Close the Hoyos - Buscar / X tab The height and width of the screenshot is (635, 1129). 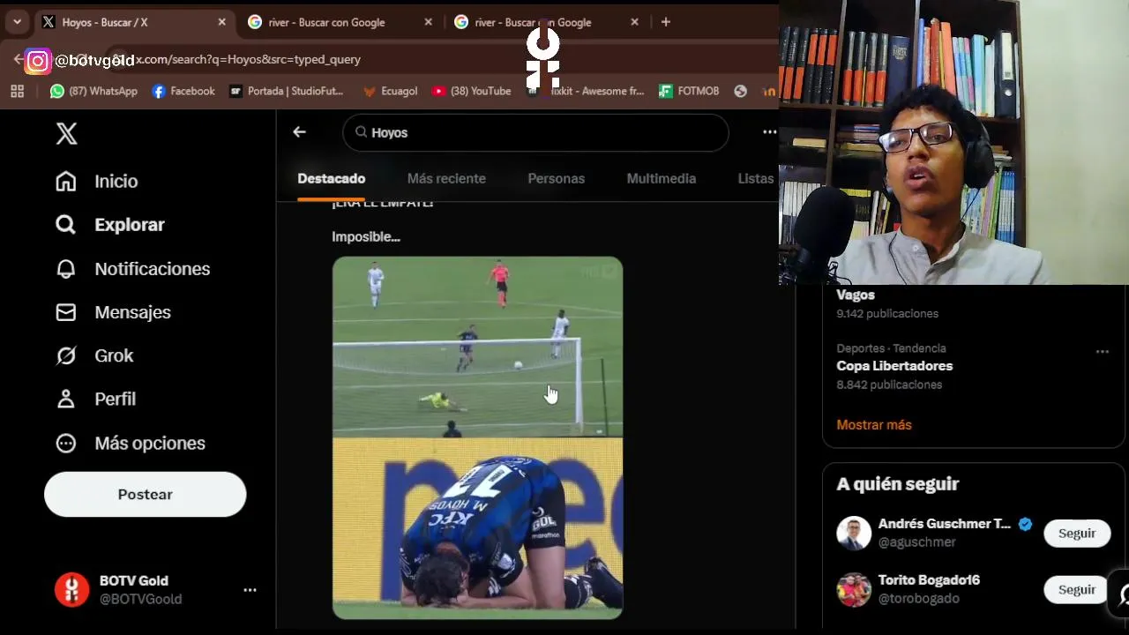click(x=221, y=22)
